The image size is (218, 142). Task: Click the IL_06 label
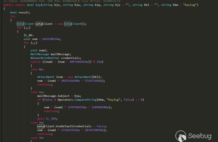29,35
